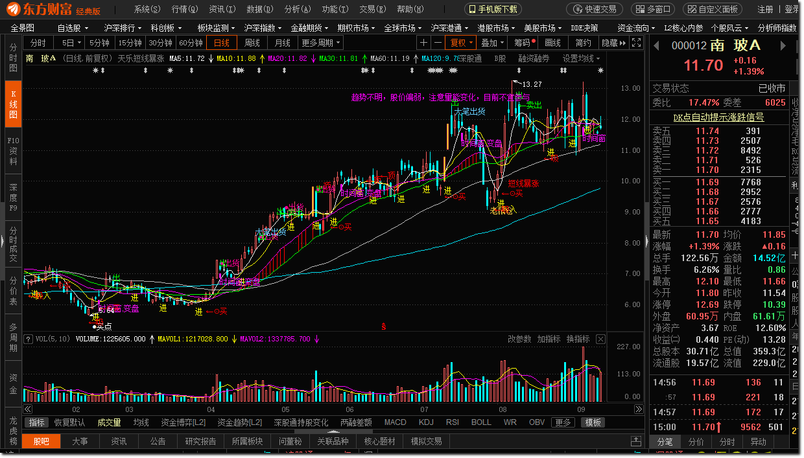Click the VOL indicator question mark help icon
Screen dimensions: 804x458
[29, 339]
